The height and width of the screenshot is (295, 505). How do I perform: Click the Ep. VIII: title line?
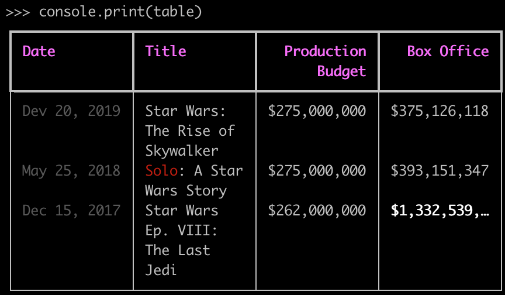pyautogui.click(x=182, y=231)
